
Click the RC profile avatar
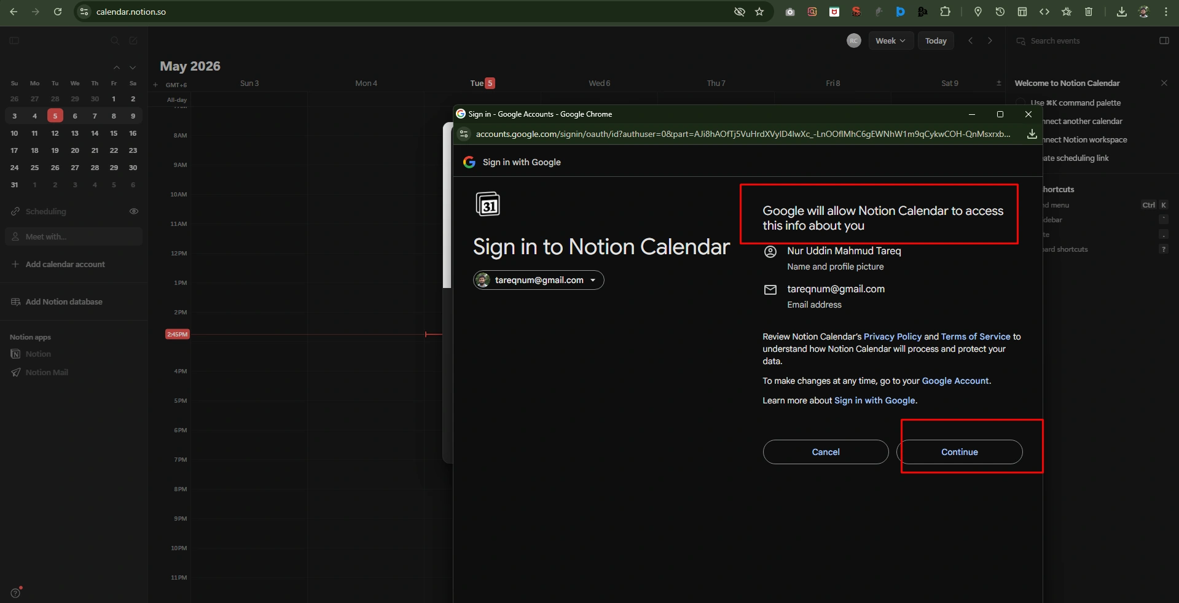click(x=854, y=41)
